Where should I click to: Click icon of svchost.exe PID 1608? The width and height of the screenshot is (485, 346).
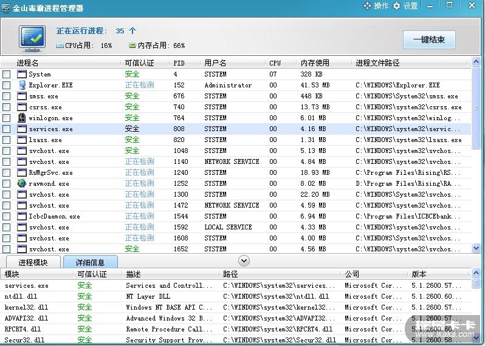pos(22,238)
